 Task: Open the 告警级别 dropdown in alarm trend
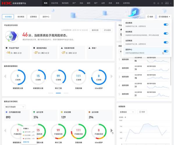pyautogui.click(x=127, y=112)
